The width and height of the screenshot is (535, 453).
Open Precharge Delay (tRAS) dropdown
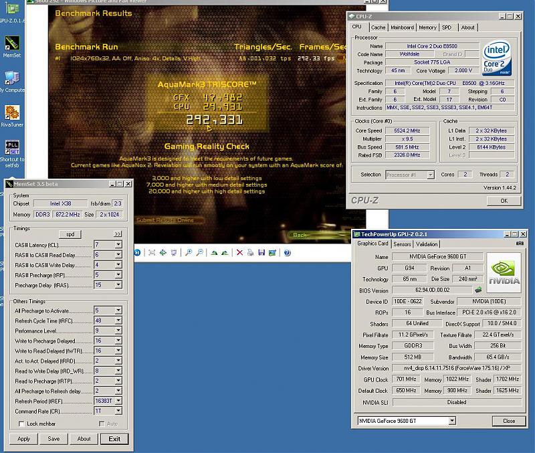(x=118, y=284)
